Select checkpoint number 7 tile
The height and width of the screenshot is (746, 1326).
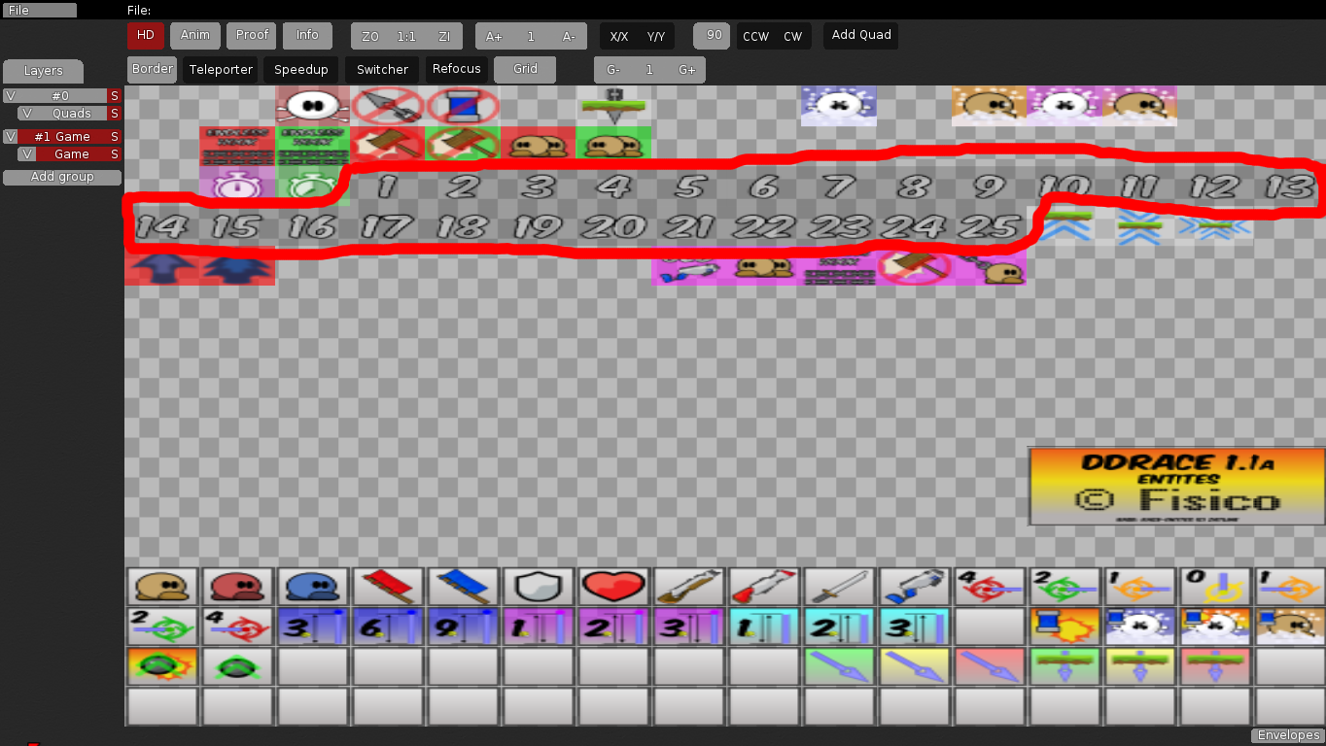coord(839,186)
